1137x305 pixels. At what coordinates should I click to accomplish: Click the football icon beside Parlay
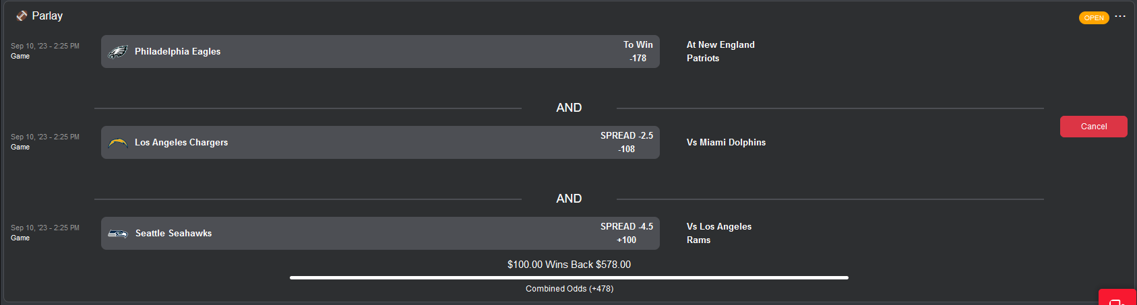point(22,15)
